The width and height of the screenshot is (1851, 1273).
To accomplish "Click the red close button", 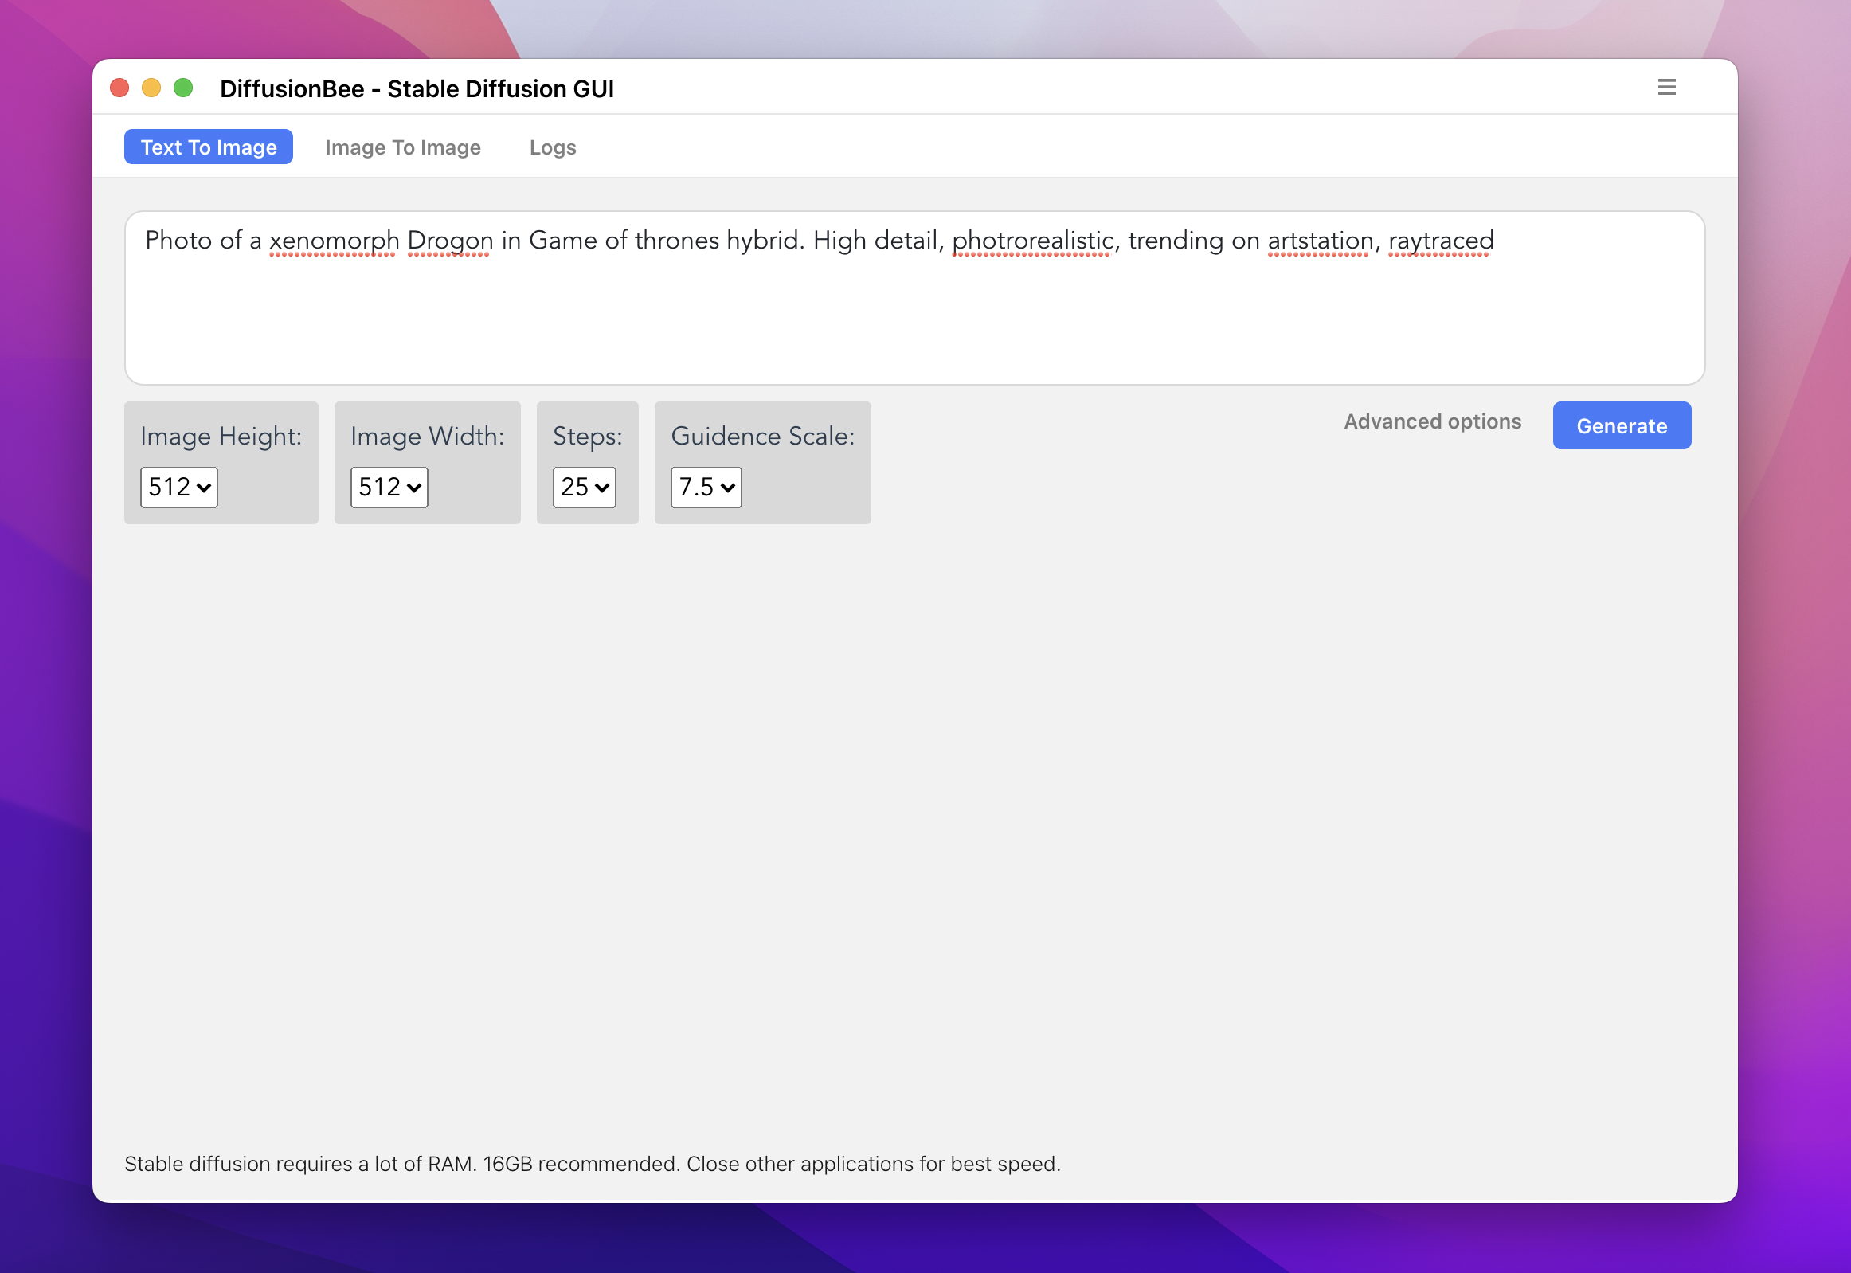I will pos(125,87).
